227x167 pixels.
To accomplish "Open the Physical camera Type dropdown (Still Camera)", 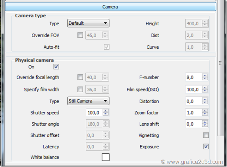I will (x=88, y=101).
